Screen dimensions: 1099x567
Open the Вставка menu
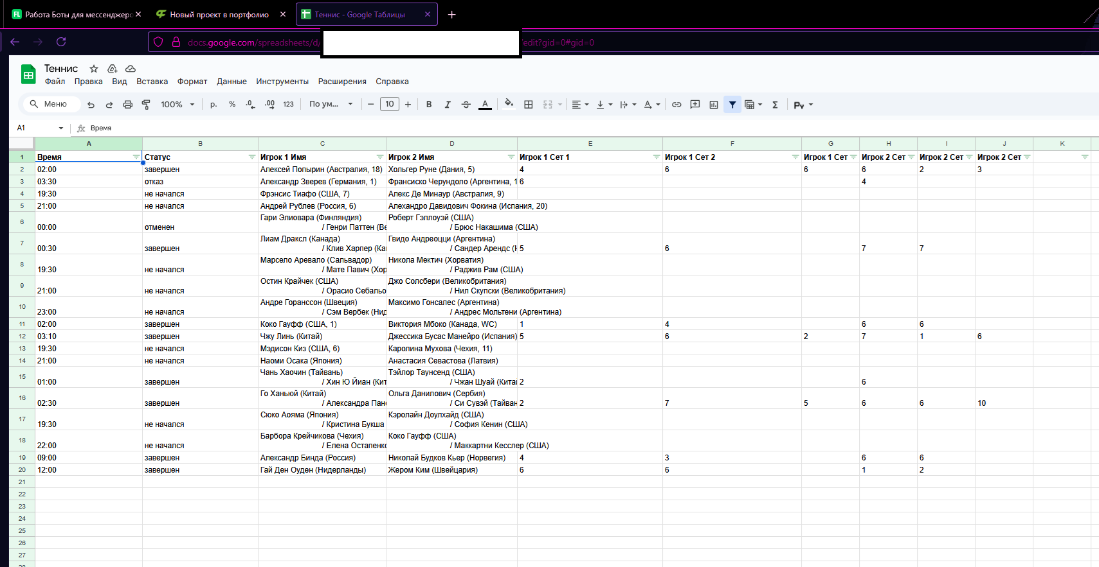tap(152, 82)
